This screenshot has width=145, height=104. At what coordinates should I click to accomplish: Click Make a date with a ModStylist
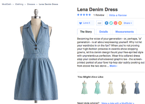[x=118, y=103]
